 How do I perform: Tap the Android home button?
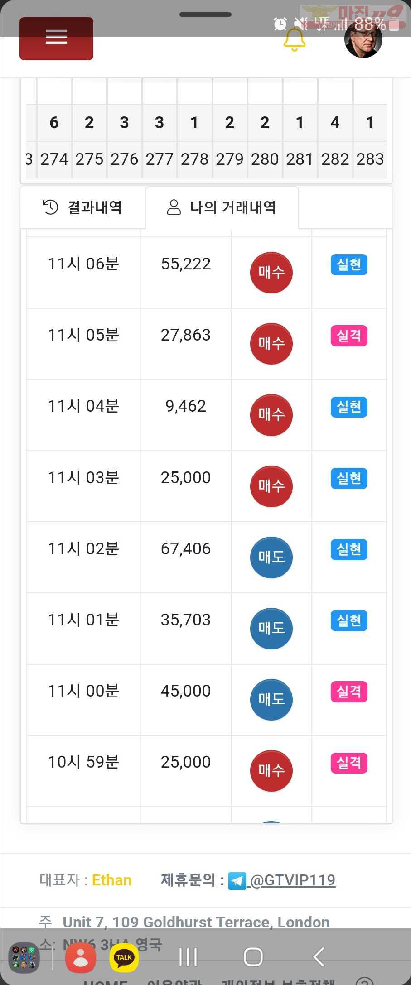click(x=253, y=957)
